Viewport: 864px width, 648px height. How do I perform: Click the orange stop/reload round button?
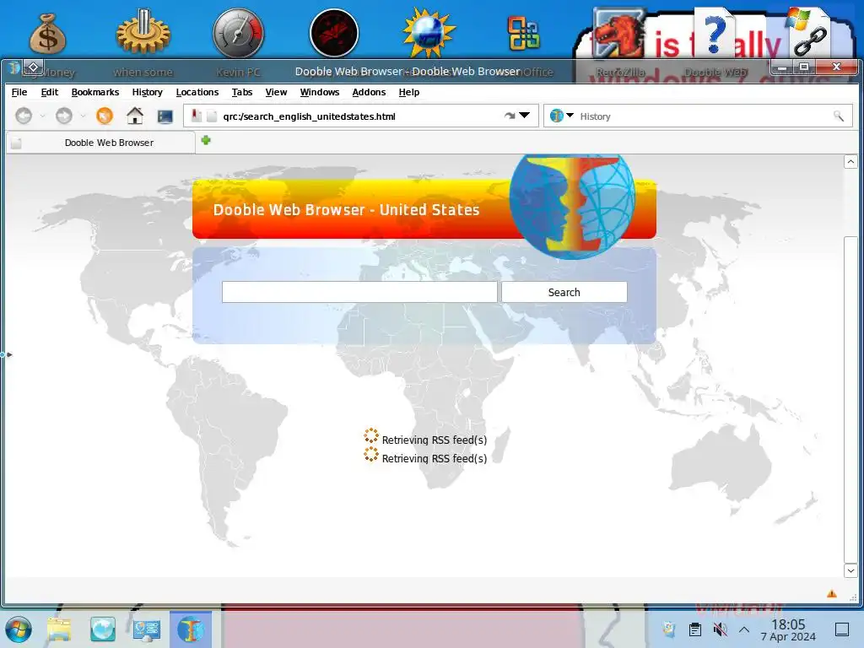click(x=105, y=116)
